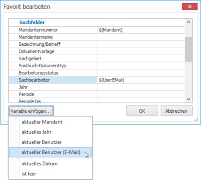201x180 pixels.
Task: Click the Bezeichnung/Betreff value cell
Action: (141, 44)
